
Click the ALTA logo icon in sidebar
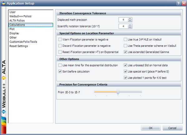click(x=4, y=78)
